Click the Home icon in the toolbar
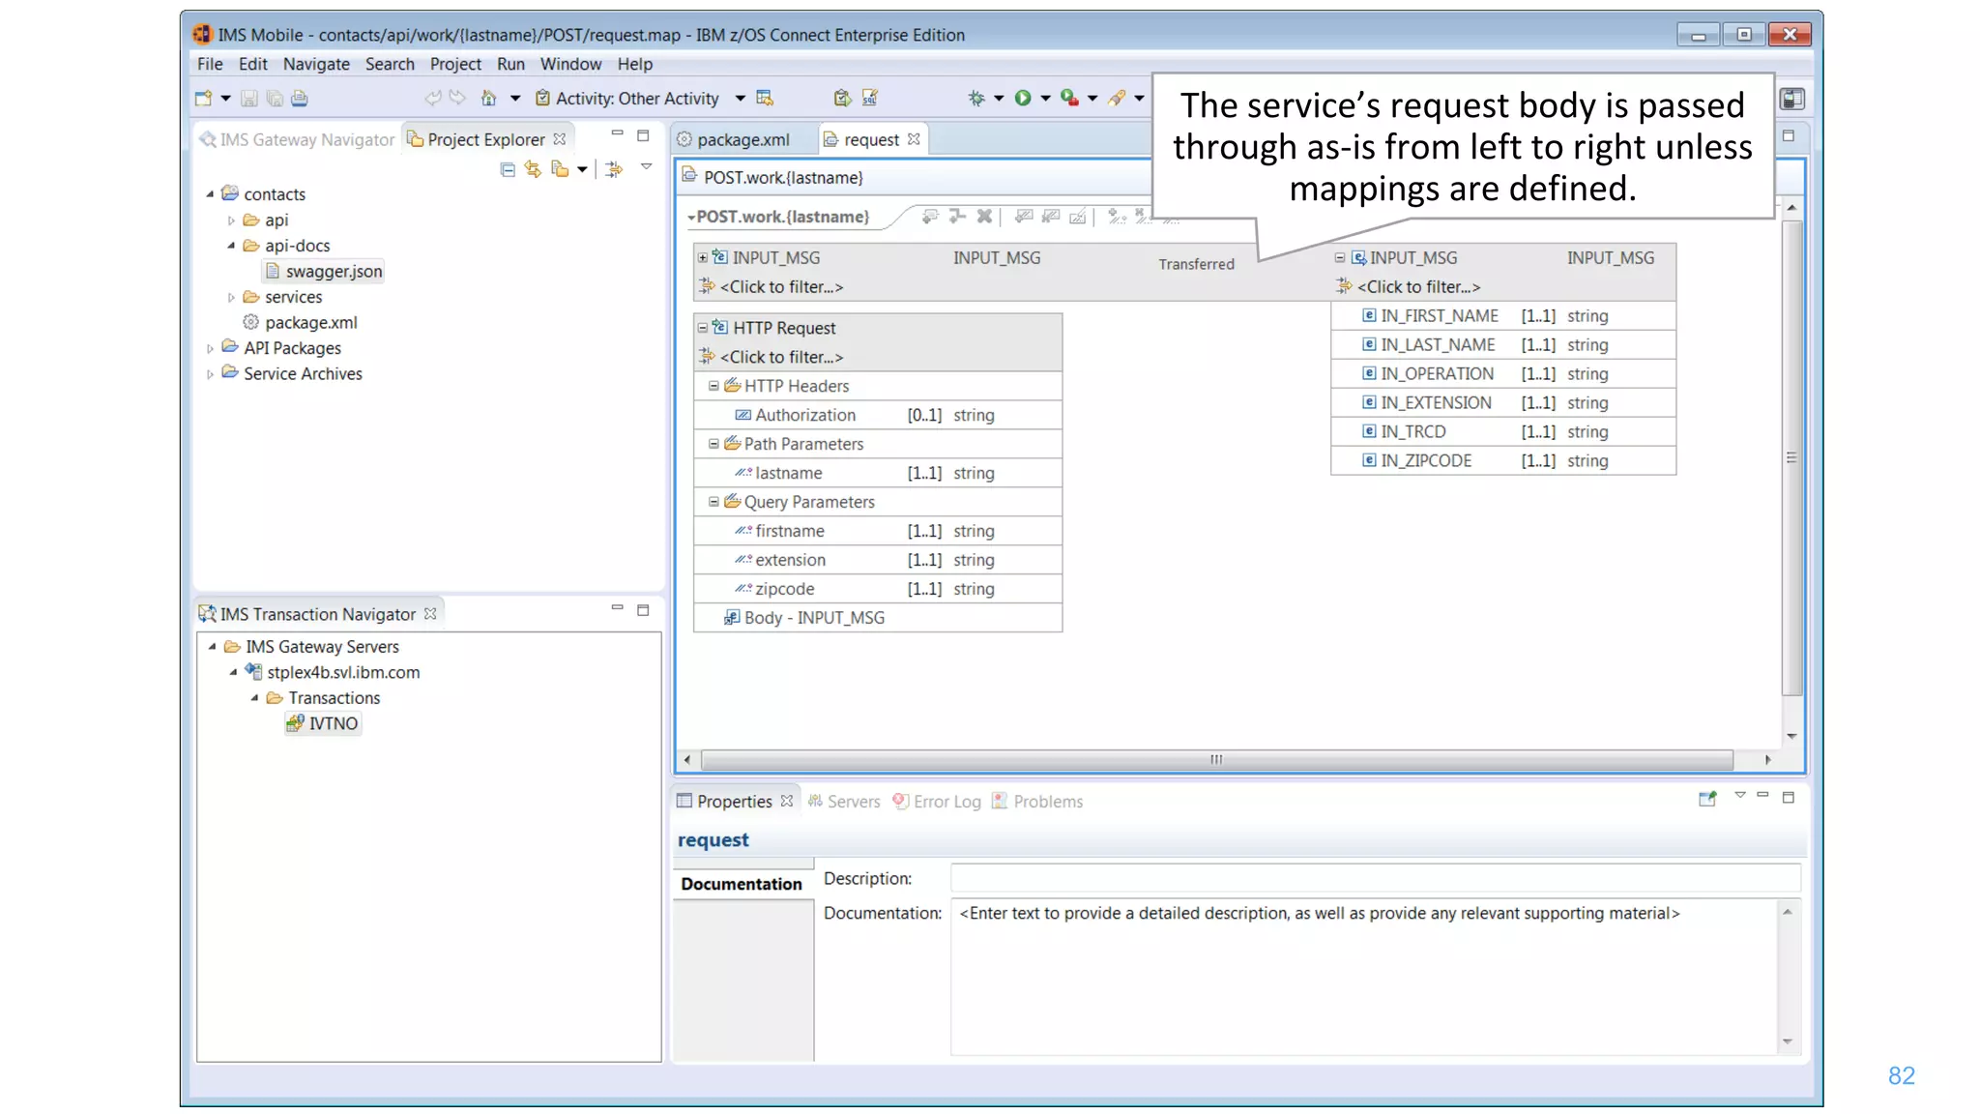Image resolution: width=1980 pixels, height=1114 pixels. (x=488, y=98)
